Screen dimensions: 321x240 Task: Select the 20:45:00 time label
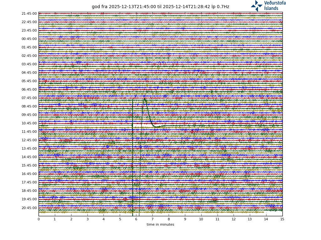[x=29, y=208]
